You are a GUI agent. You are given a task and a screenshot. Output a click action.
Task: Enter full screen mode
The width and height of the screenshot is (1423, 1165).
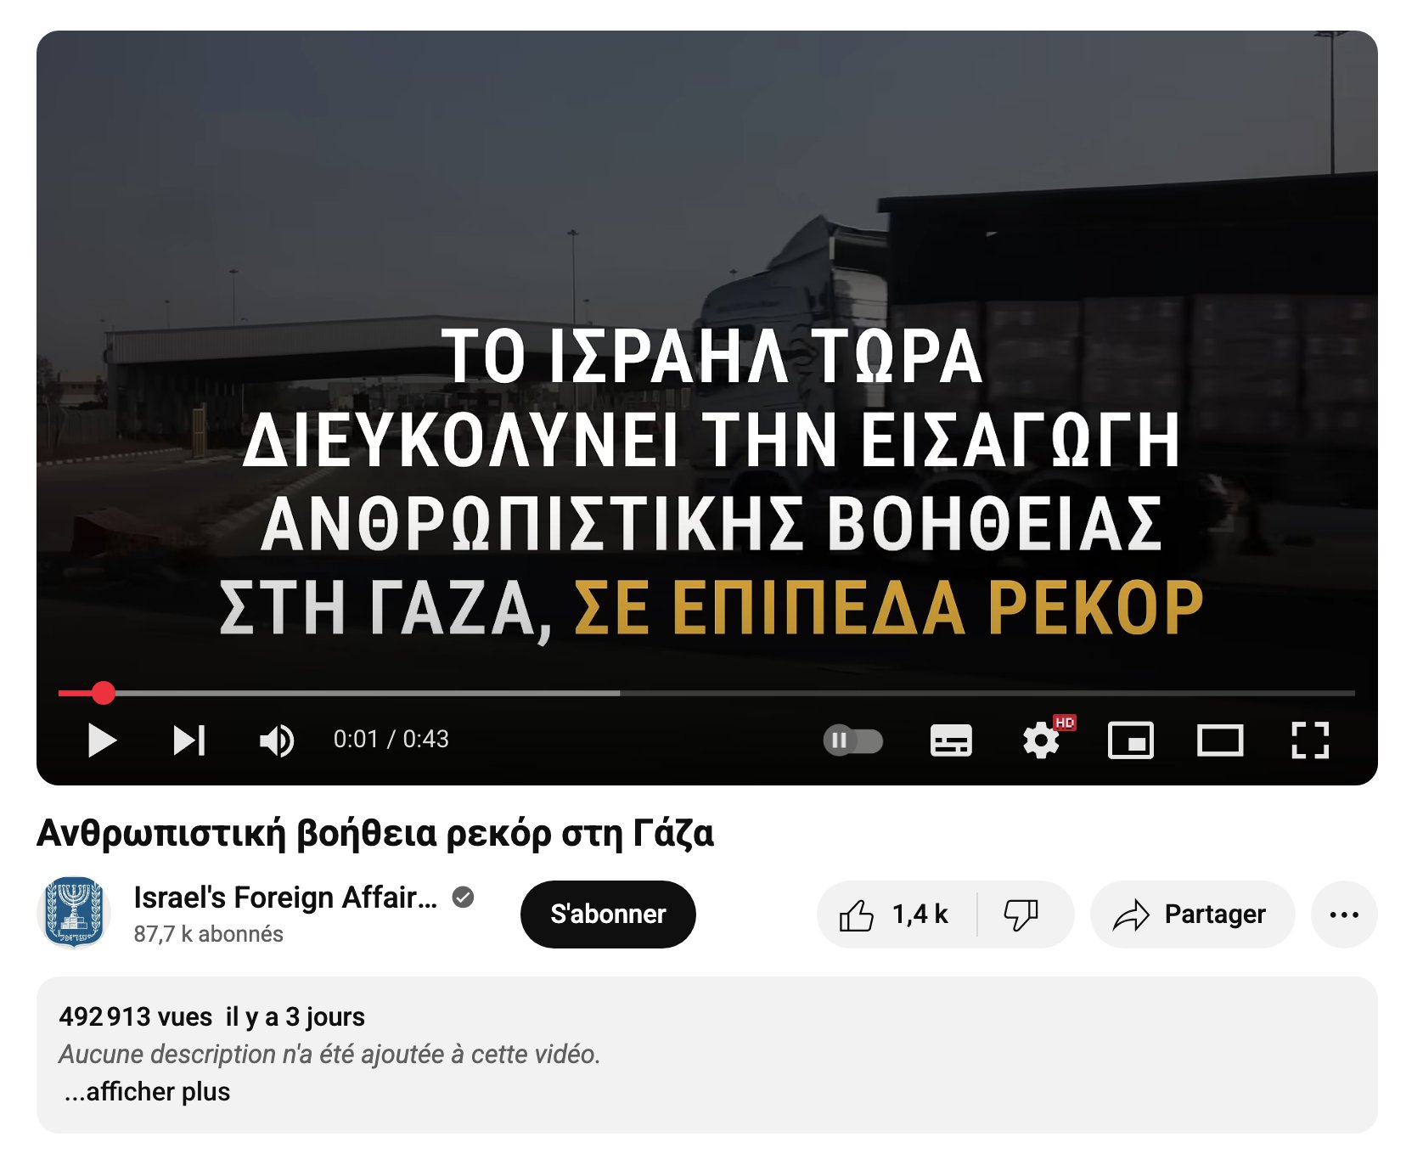tap(1310, 740)
